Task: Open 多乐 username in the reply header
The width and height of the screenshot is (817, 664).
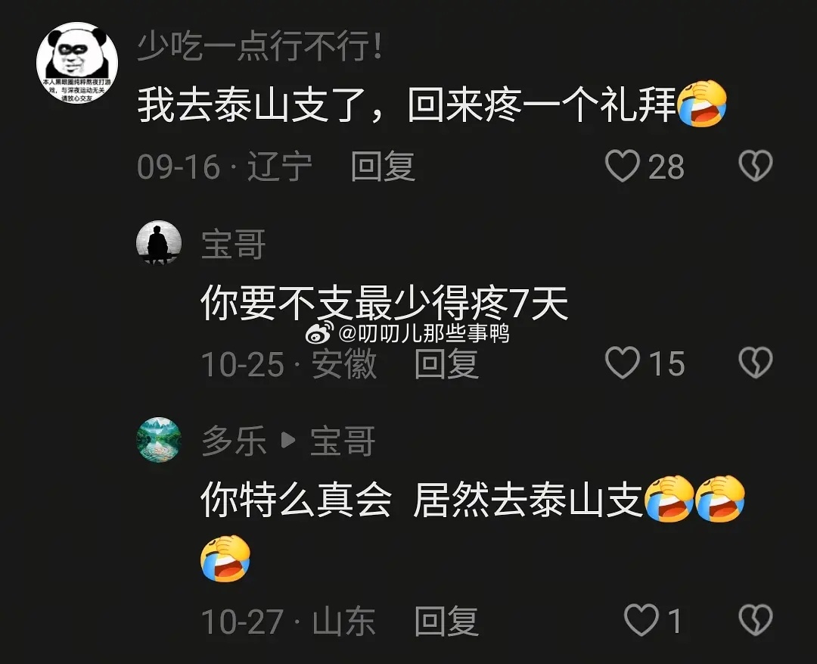Action: pos(234,441)
